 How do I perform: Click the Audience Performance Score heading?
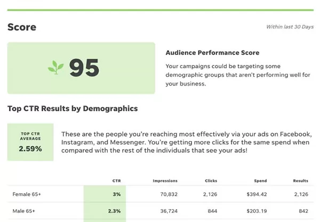coord(212,53)
